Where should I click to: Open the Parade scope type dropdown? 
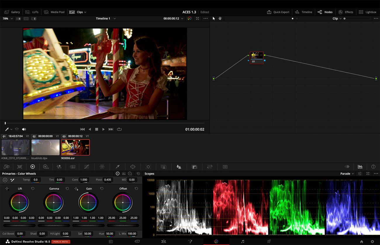(346, 174)
